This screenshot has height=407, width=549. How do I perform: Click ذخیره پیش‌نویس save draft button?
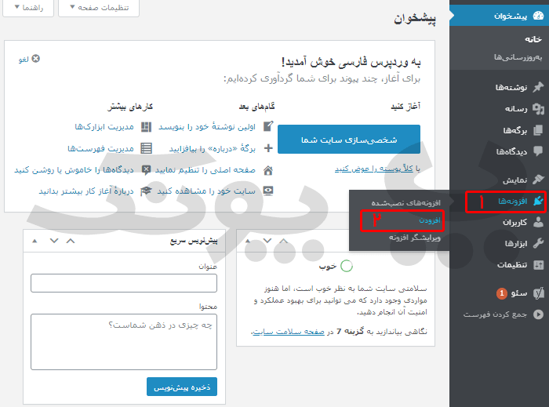coord(182,387)
